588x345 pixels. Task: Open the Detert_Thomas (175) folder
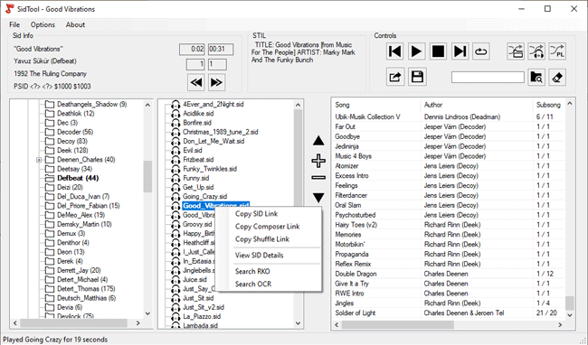86,289
